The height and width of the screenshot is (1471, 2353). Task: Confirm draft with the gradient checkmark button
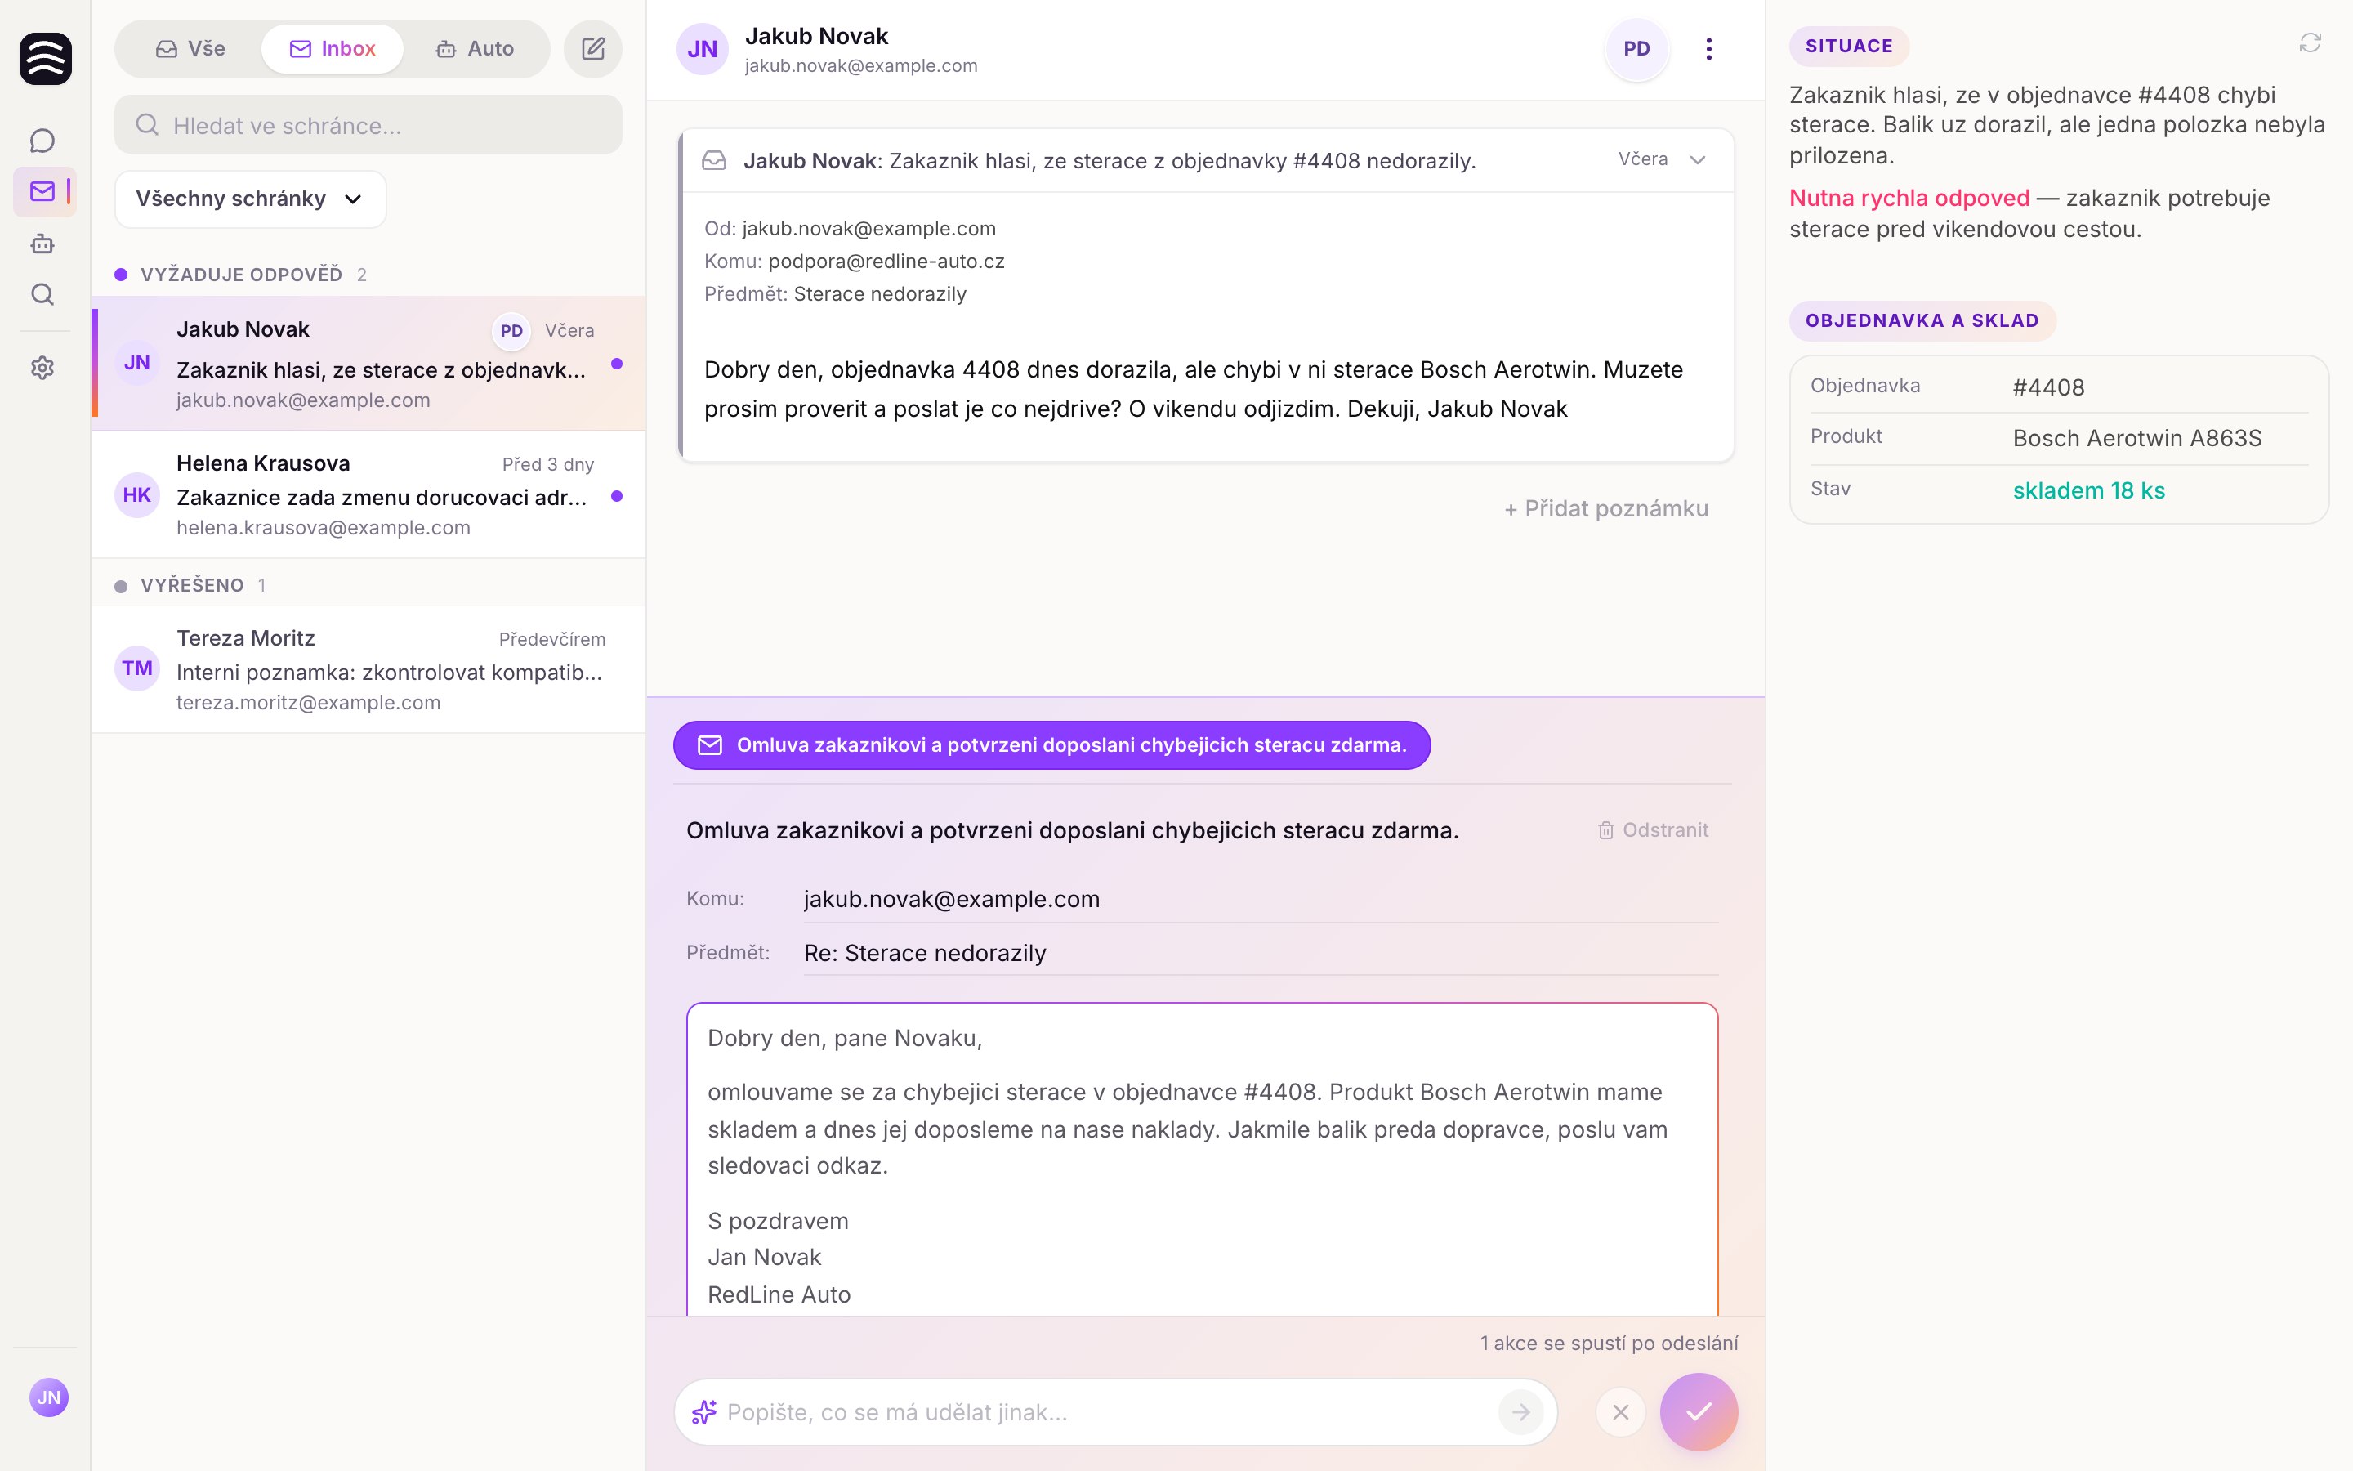(1699, 1411)
